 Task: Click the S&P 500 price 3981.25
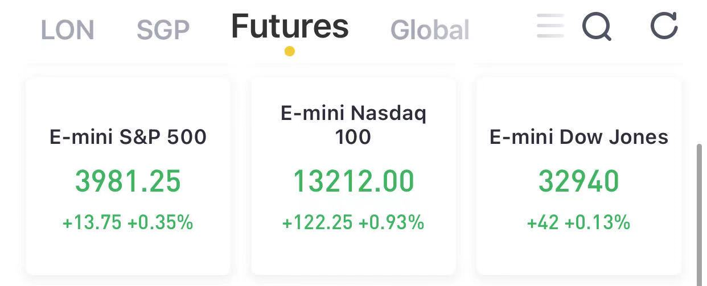128,181
